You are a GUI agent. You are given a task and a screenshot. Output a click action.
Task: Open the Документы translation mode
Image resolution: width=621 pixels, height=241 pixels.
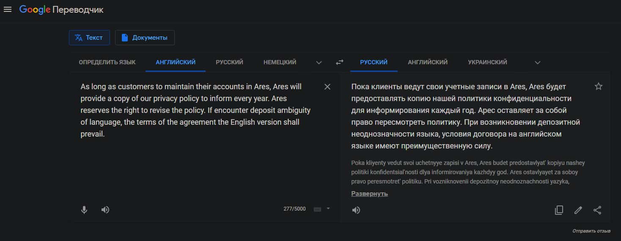tap(145, 38)
